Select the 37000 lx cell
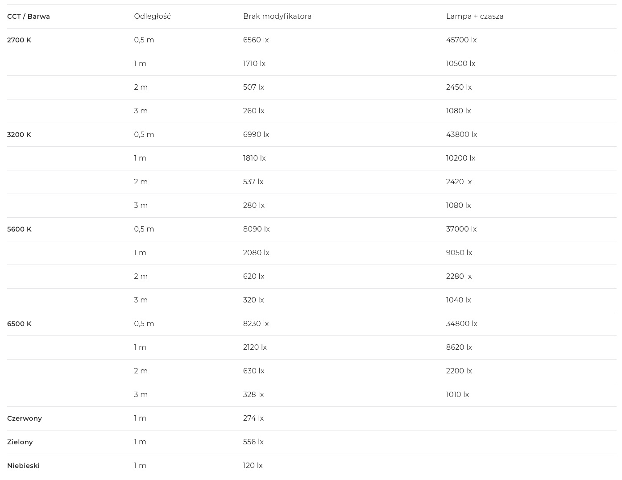The width and height of the screenshot is (622, 480). 461,229
